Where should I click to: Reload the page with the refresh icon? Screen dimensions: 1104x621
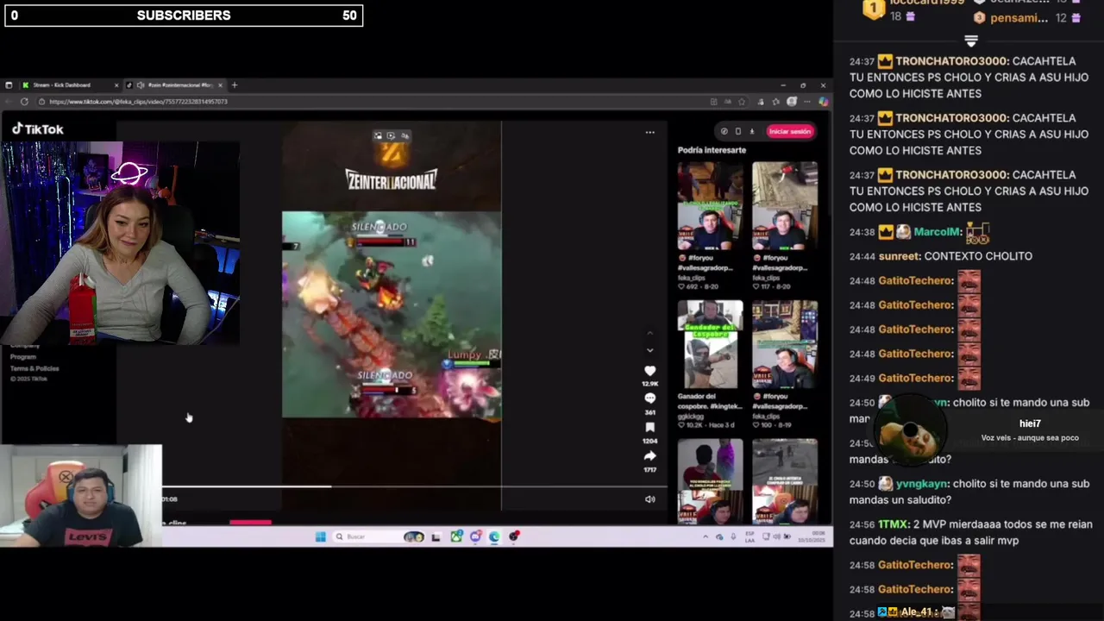pos(24,102)
